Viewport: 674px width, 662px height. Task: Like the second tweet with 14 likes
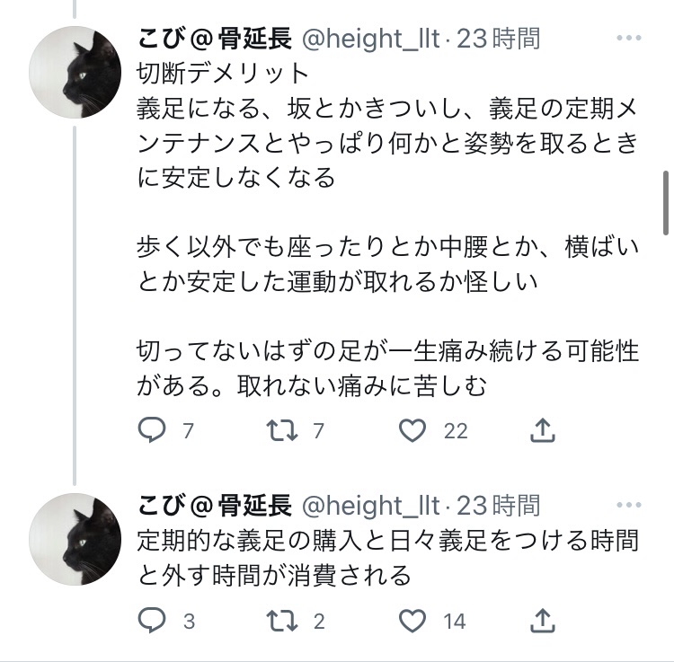[x=412, y=622]
